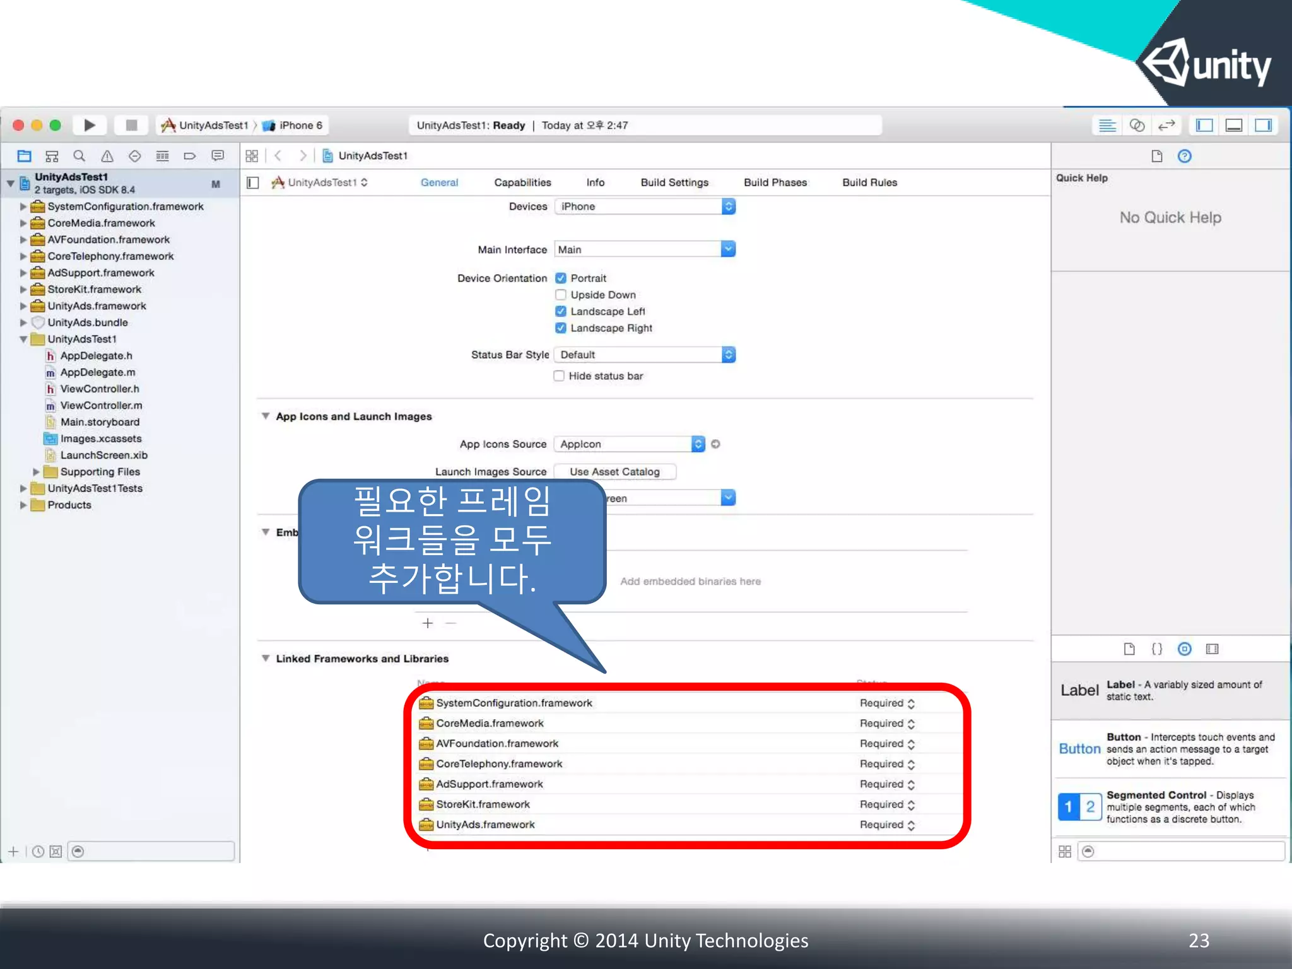Open the Test navigator diamond icon
This screenshot has width=1292, height=969.
[x=134, y=156]
